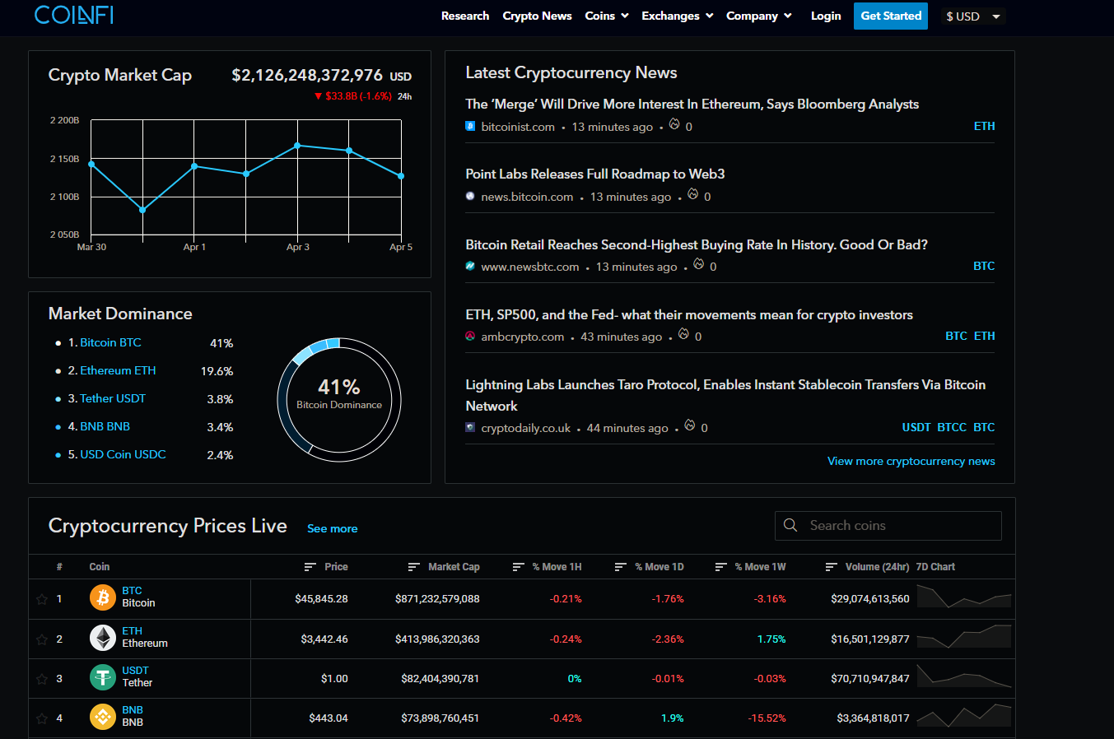The height and width of the screenshot is (739, 1114).
Task: Click the Apr 5 point on market cap chart
Action: (x=401, y=176)
